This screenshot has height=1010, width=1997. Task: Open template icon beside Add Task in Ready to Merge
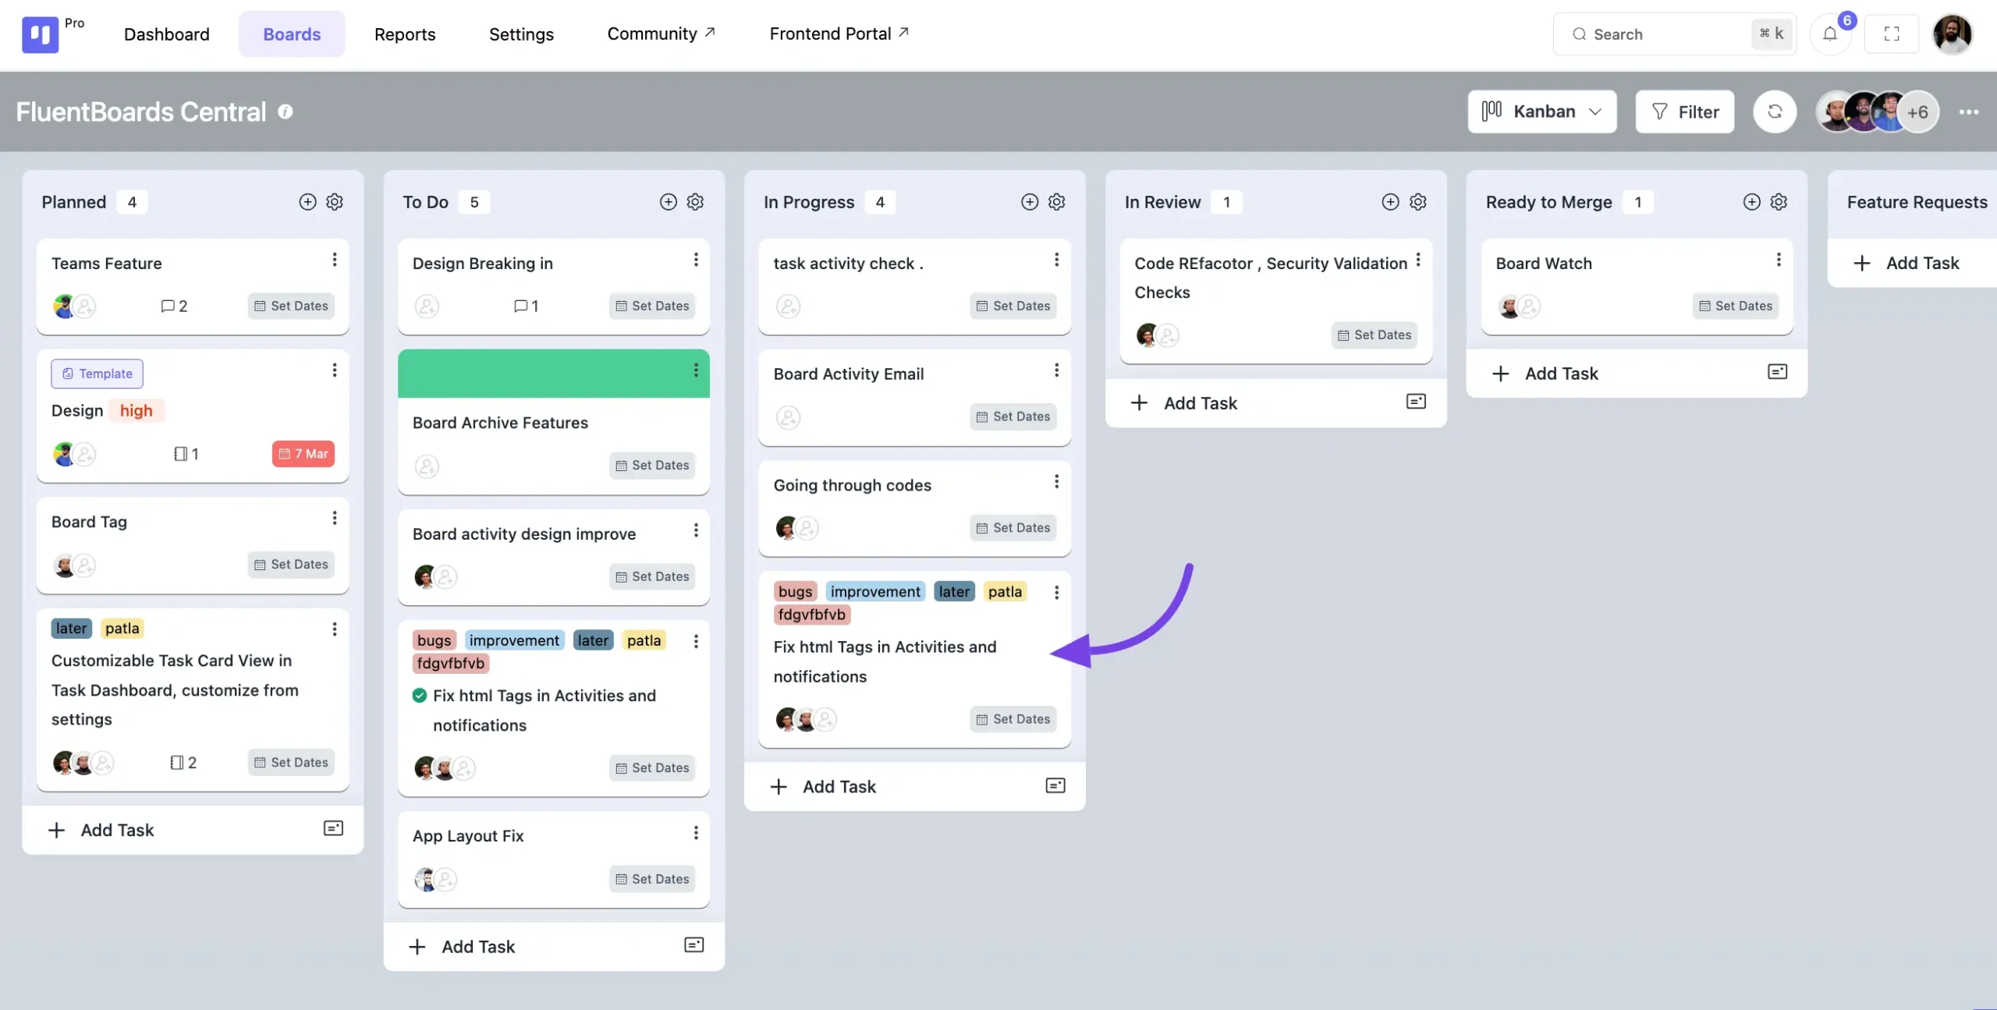tap(1777, 372)
